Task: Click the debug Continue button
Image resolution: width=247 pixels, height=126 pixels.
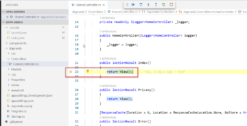Action: [x=133, y=5]
